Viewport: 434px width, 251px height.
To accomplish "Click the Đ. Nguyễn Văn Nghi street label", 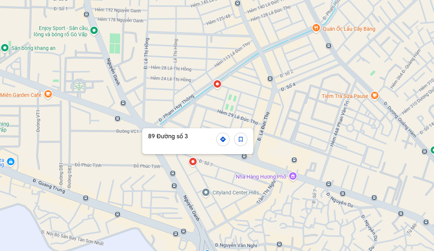I will click(x=236, y=245).
